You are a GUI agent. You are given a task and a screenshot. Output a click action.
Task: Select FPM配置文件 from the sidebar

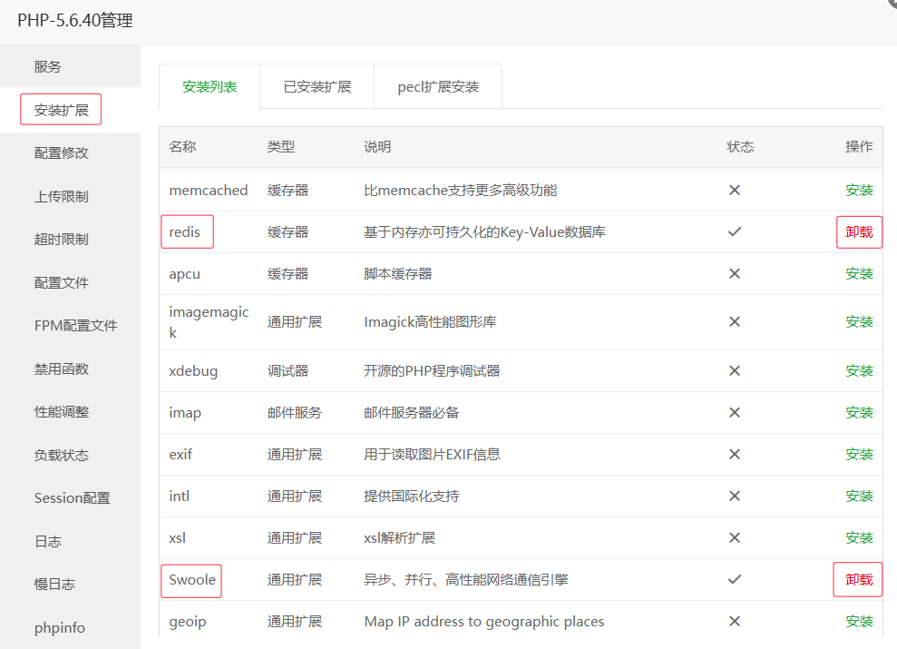[76, 325]
